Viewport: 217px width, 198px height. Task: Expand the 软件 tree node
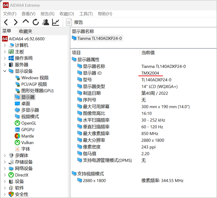5,188
